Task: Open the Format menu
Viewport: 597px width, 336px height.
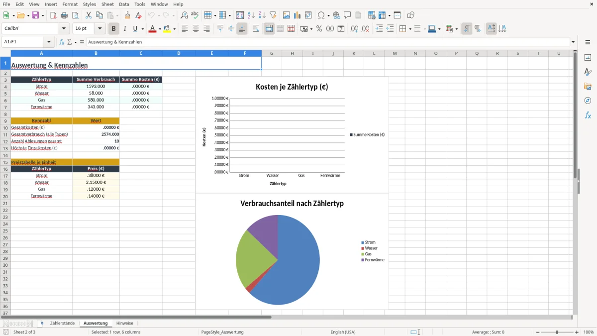Action: point(70,4)
